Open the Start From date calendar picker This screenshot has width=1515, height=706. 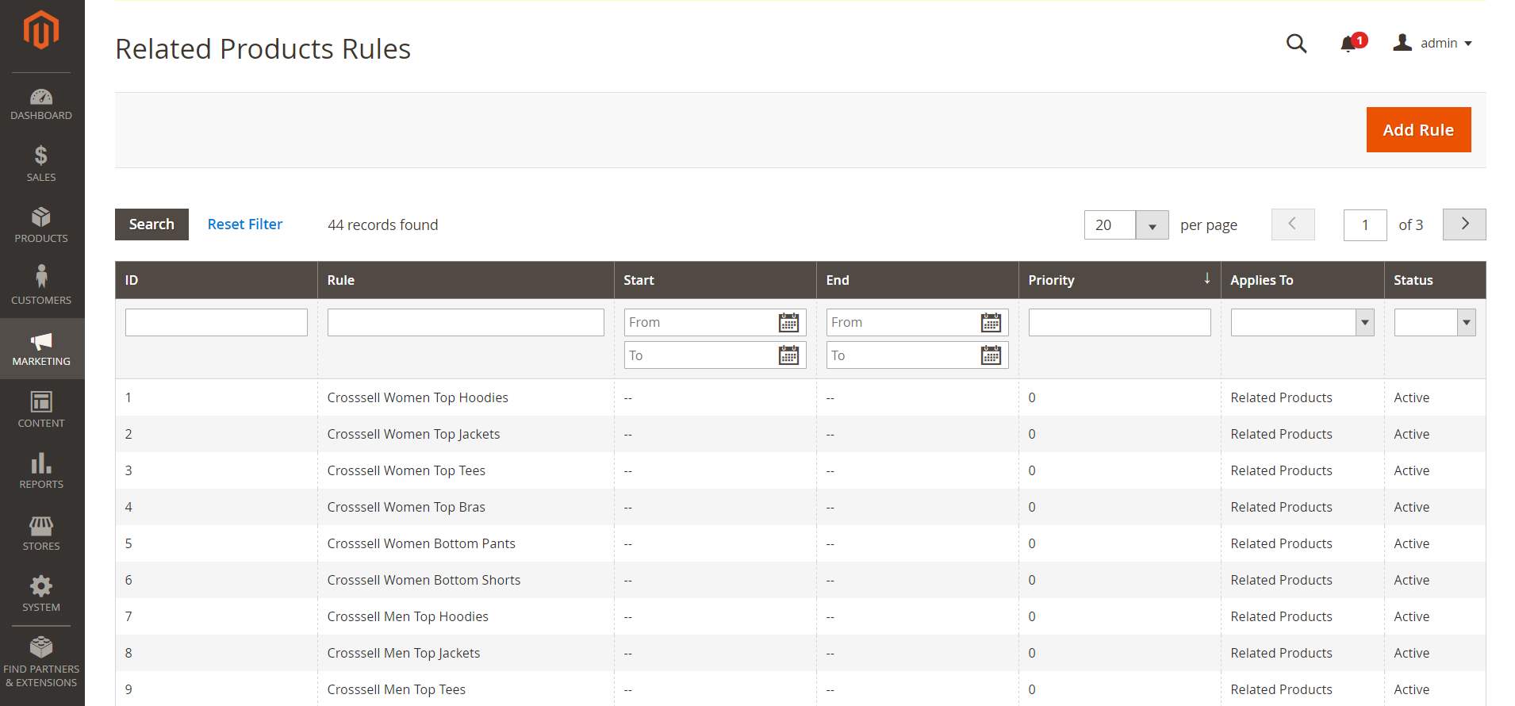(x=788, y=323)
